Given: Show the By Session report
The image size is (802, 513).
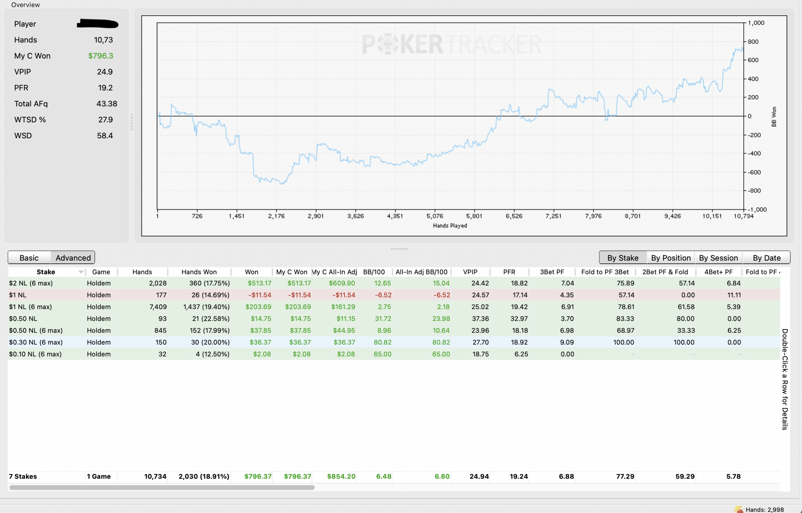Looking at the screenshot, I should click(x=718, y=258).
